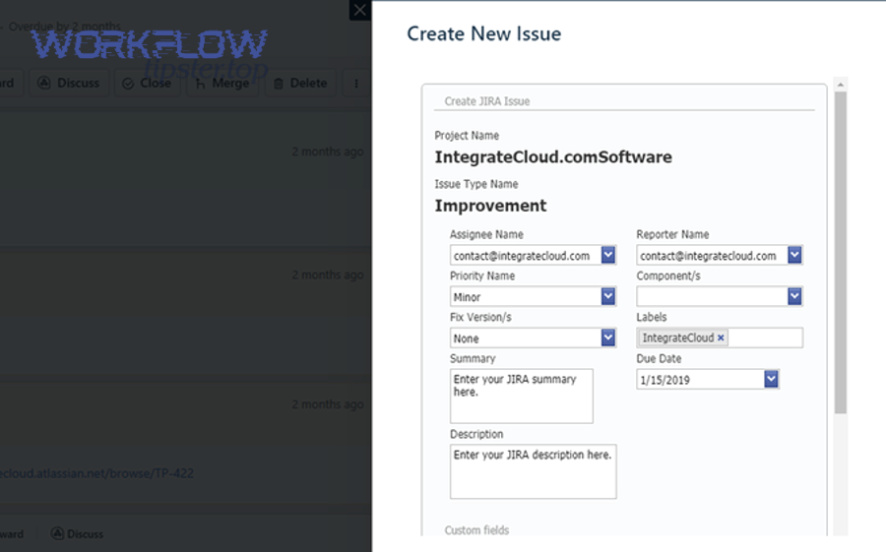886x552 pixels.
Task: Click the Project Name label
Action: click(x=467, y=135)
